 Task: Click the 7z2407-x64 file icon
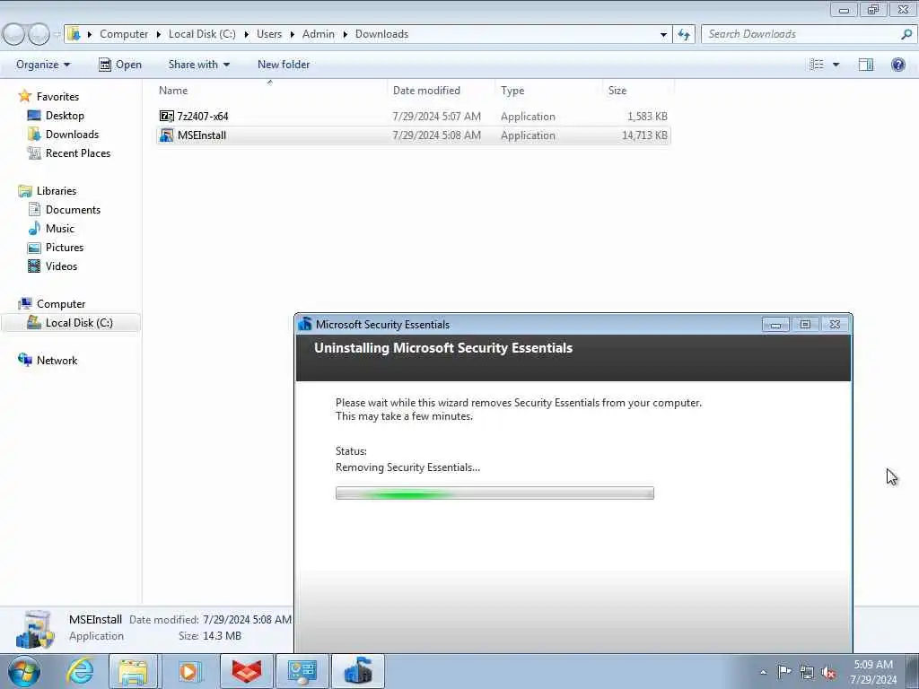tap(166, 116)
